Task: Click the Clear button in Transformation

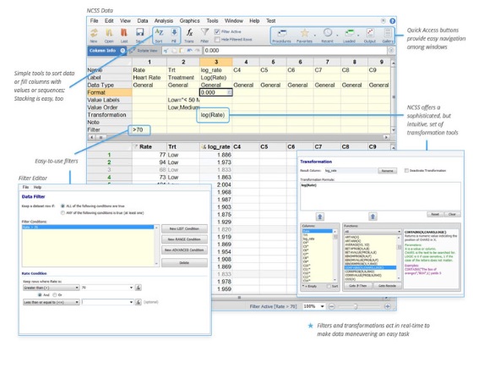Action: pyautogui.click(x=452, y=214)
